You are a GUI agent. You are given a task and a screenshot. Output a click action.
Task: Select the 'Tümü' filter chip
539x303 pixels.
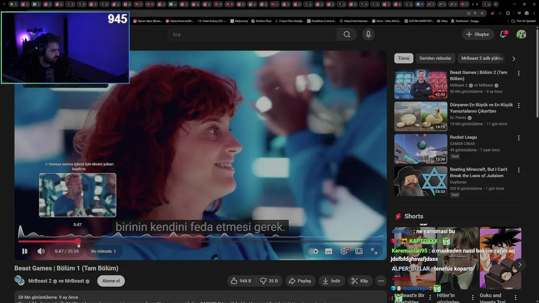pyautogui.click(x=404, y=58)
